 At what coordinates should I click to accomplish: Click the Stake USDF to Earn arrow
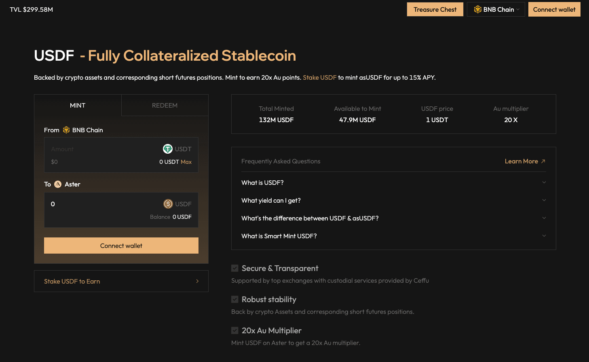pyautogui.click(x=197, y=281)
